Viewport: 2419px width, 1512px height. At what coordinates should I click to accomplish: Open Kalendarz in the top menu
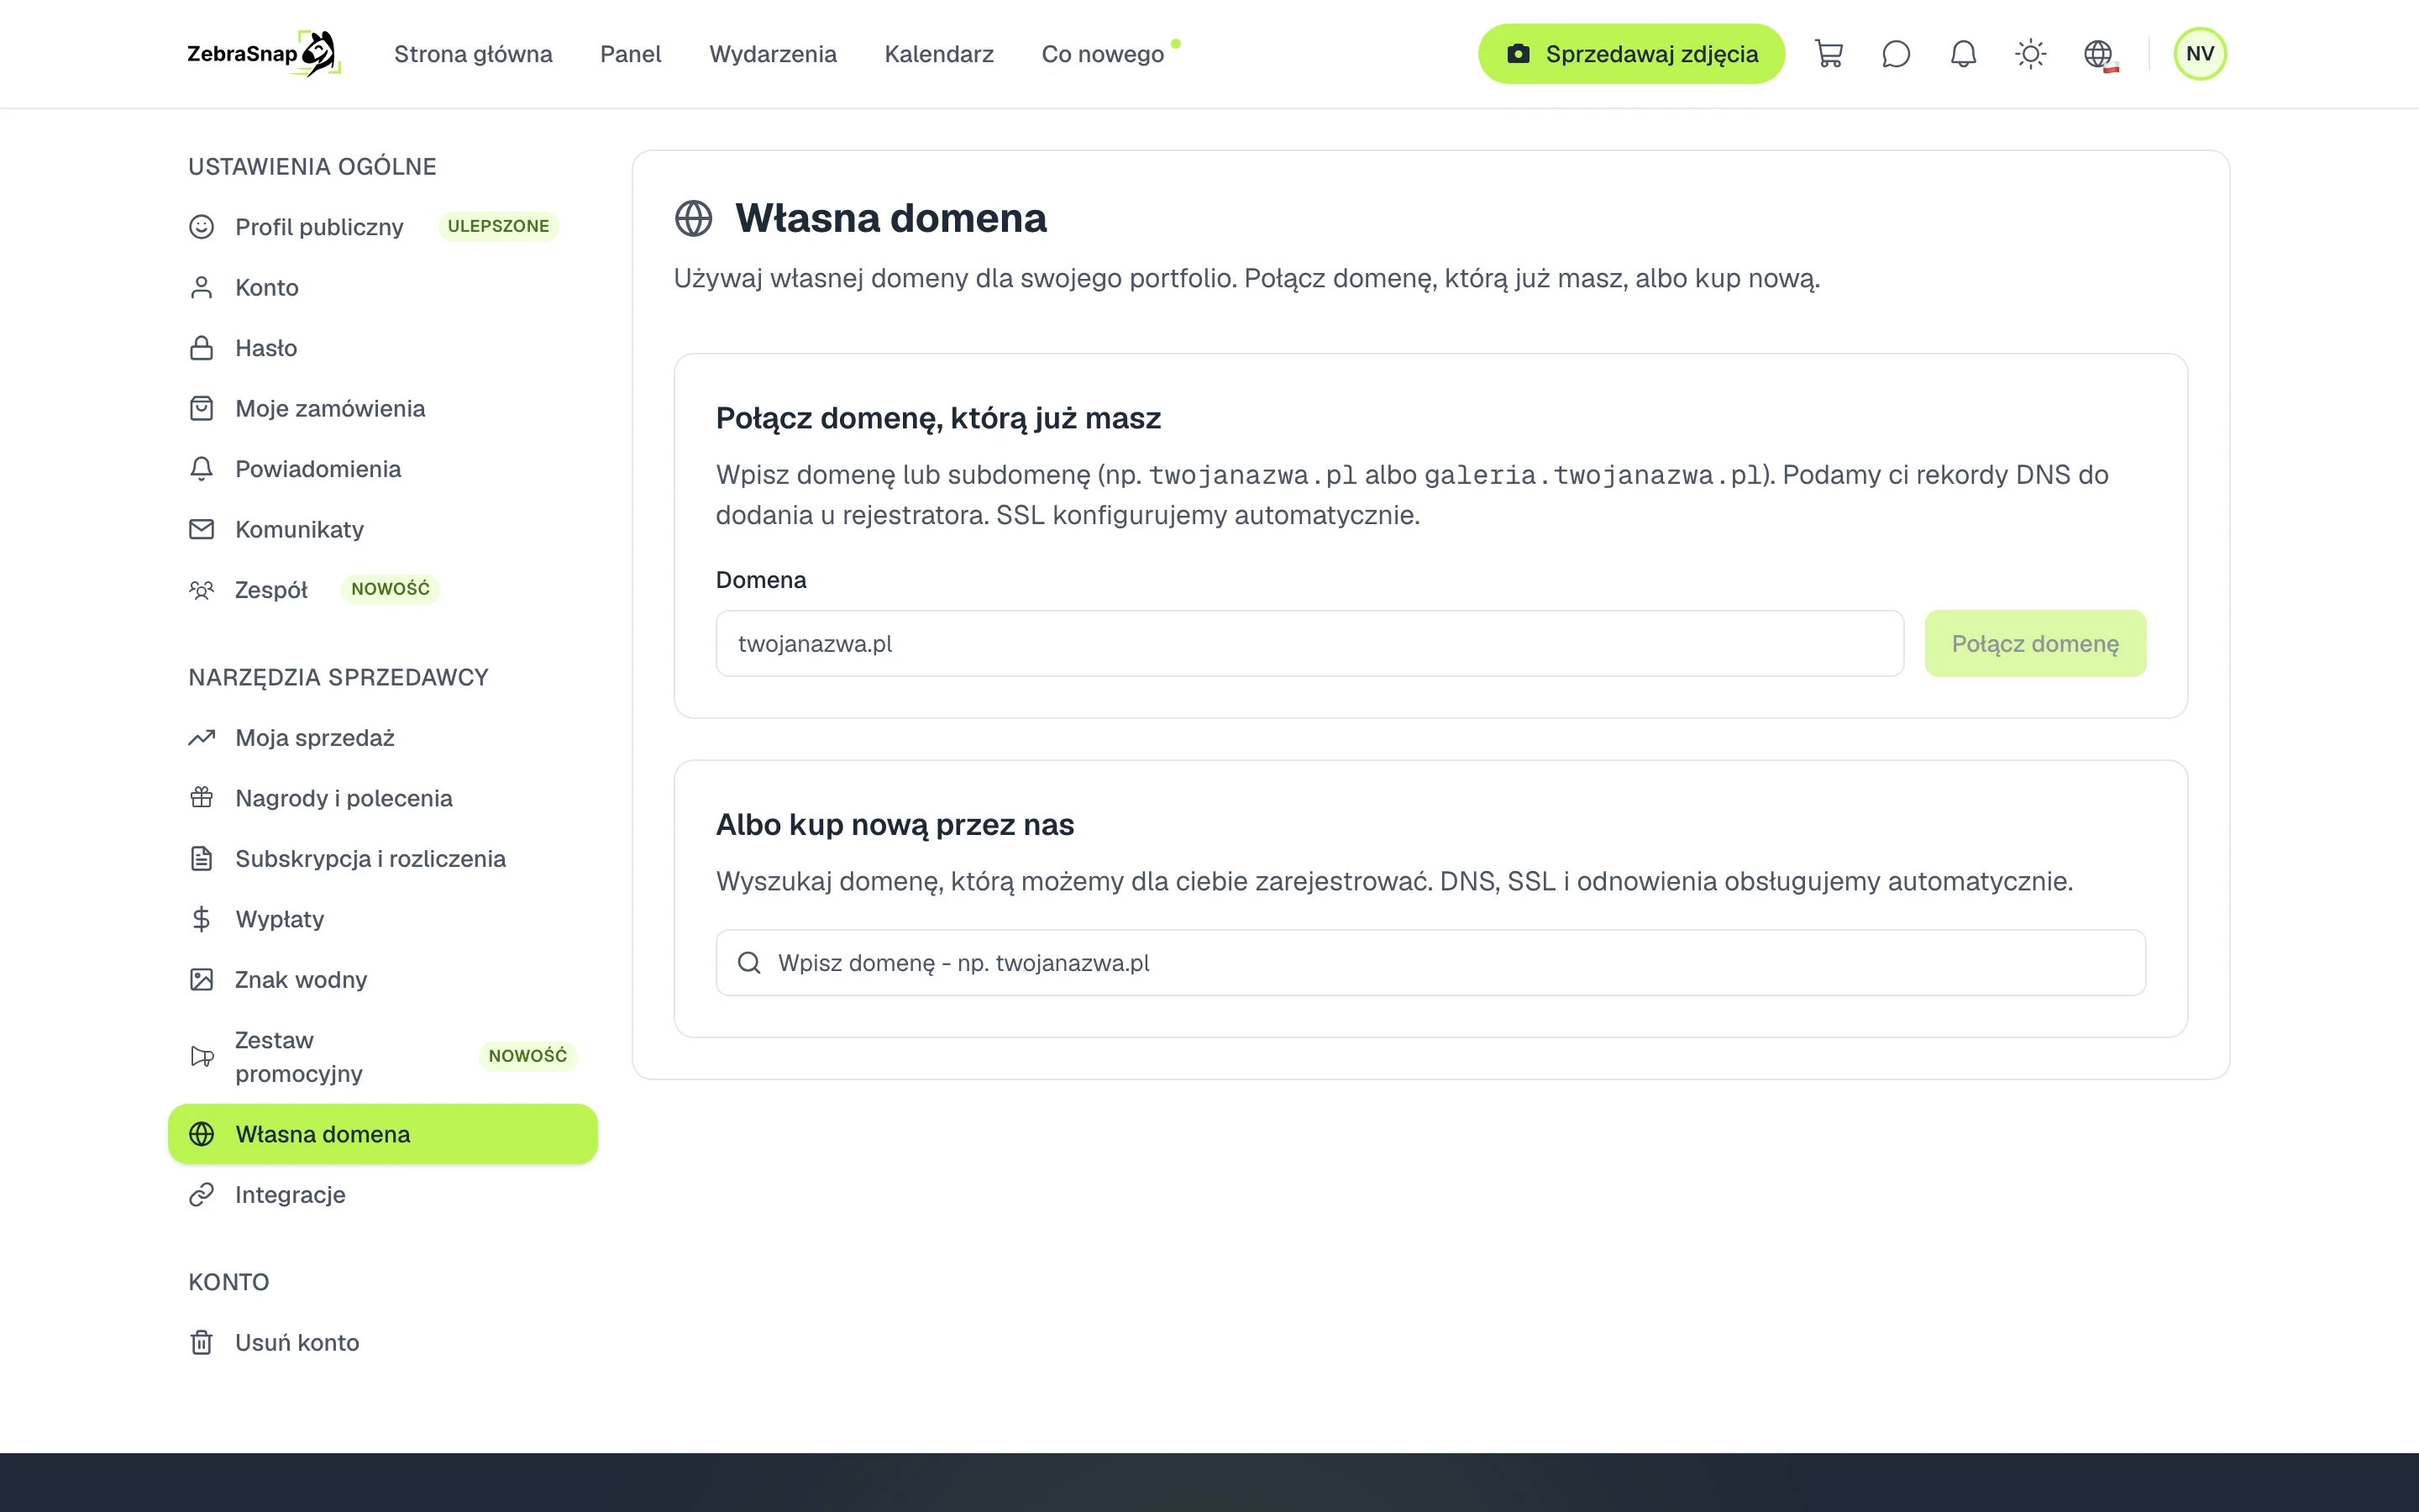(x=938, y=54)
